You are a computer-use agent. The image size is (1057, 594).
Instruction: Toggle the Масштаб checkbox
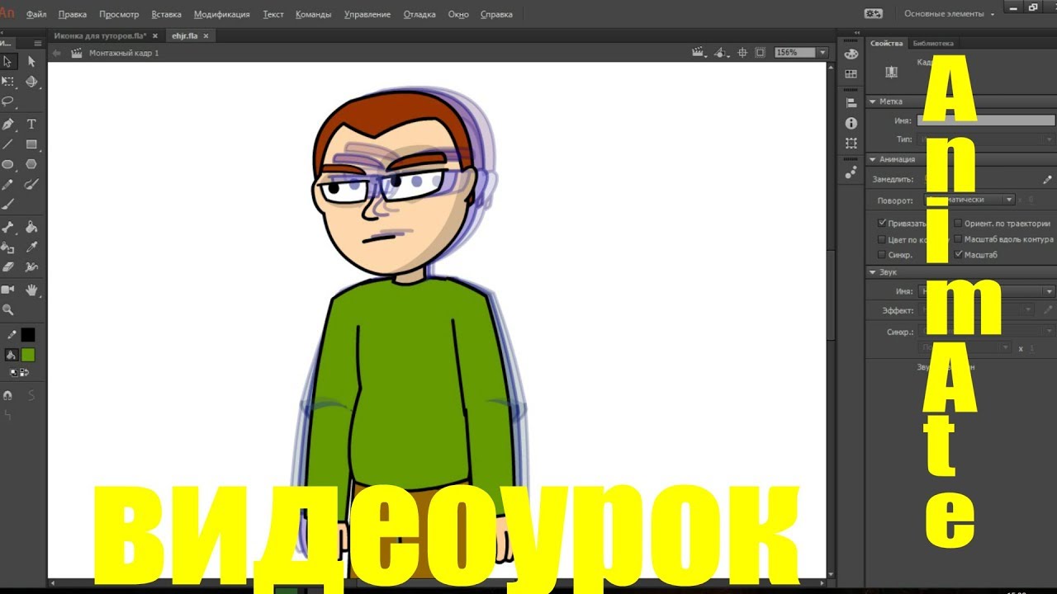(x=958, y=255)
